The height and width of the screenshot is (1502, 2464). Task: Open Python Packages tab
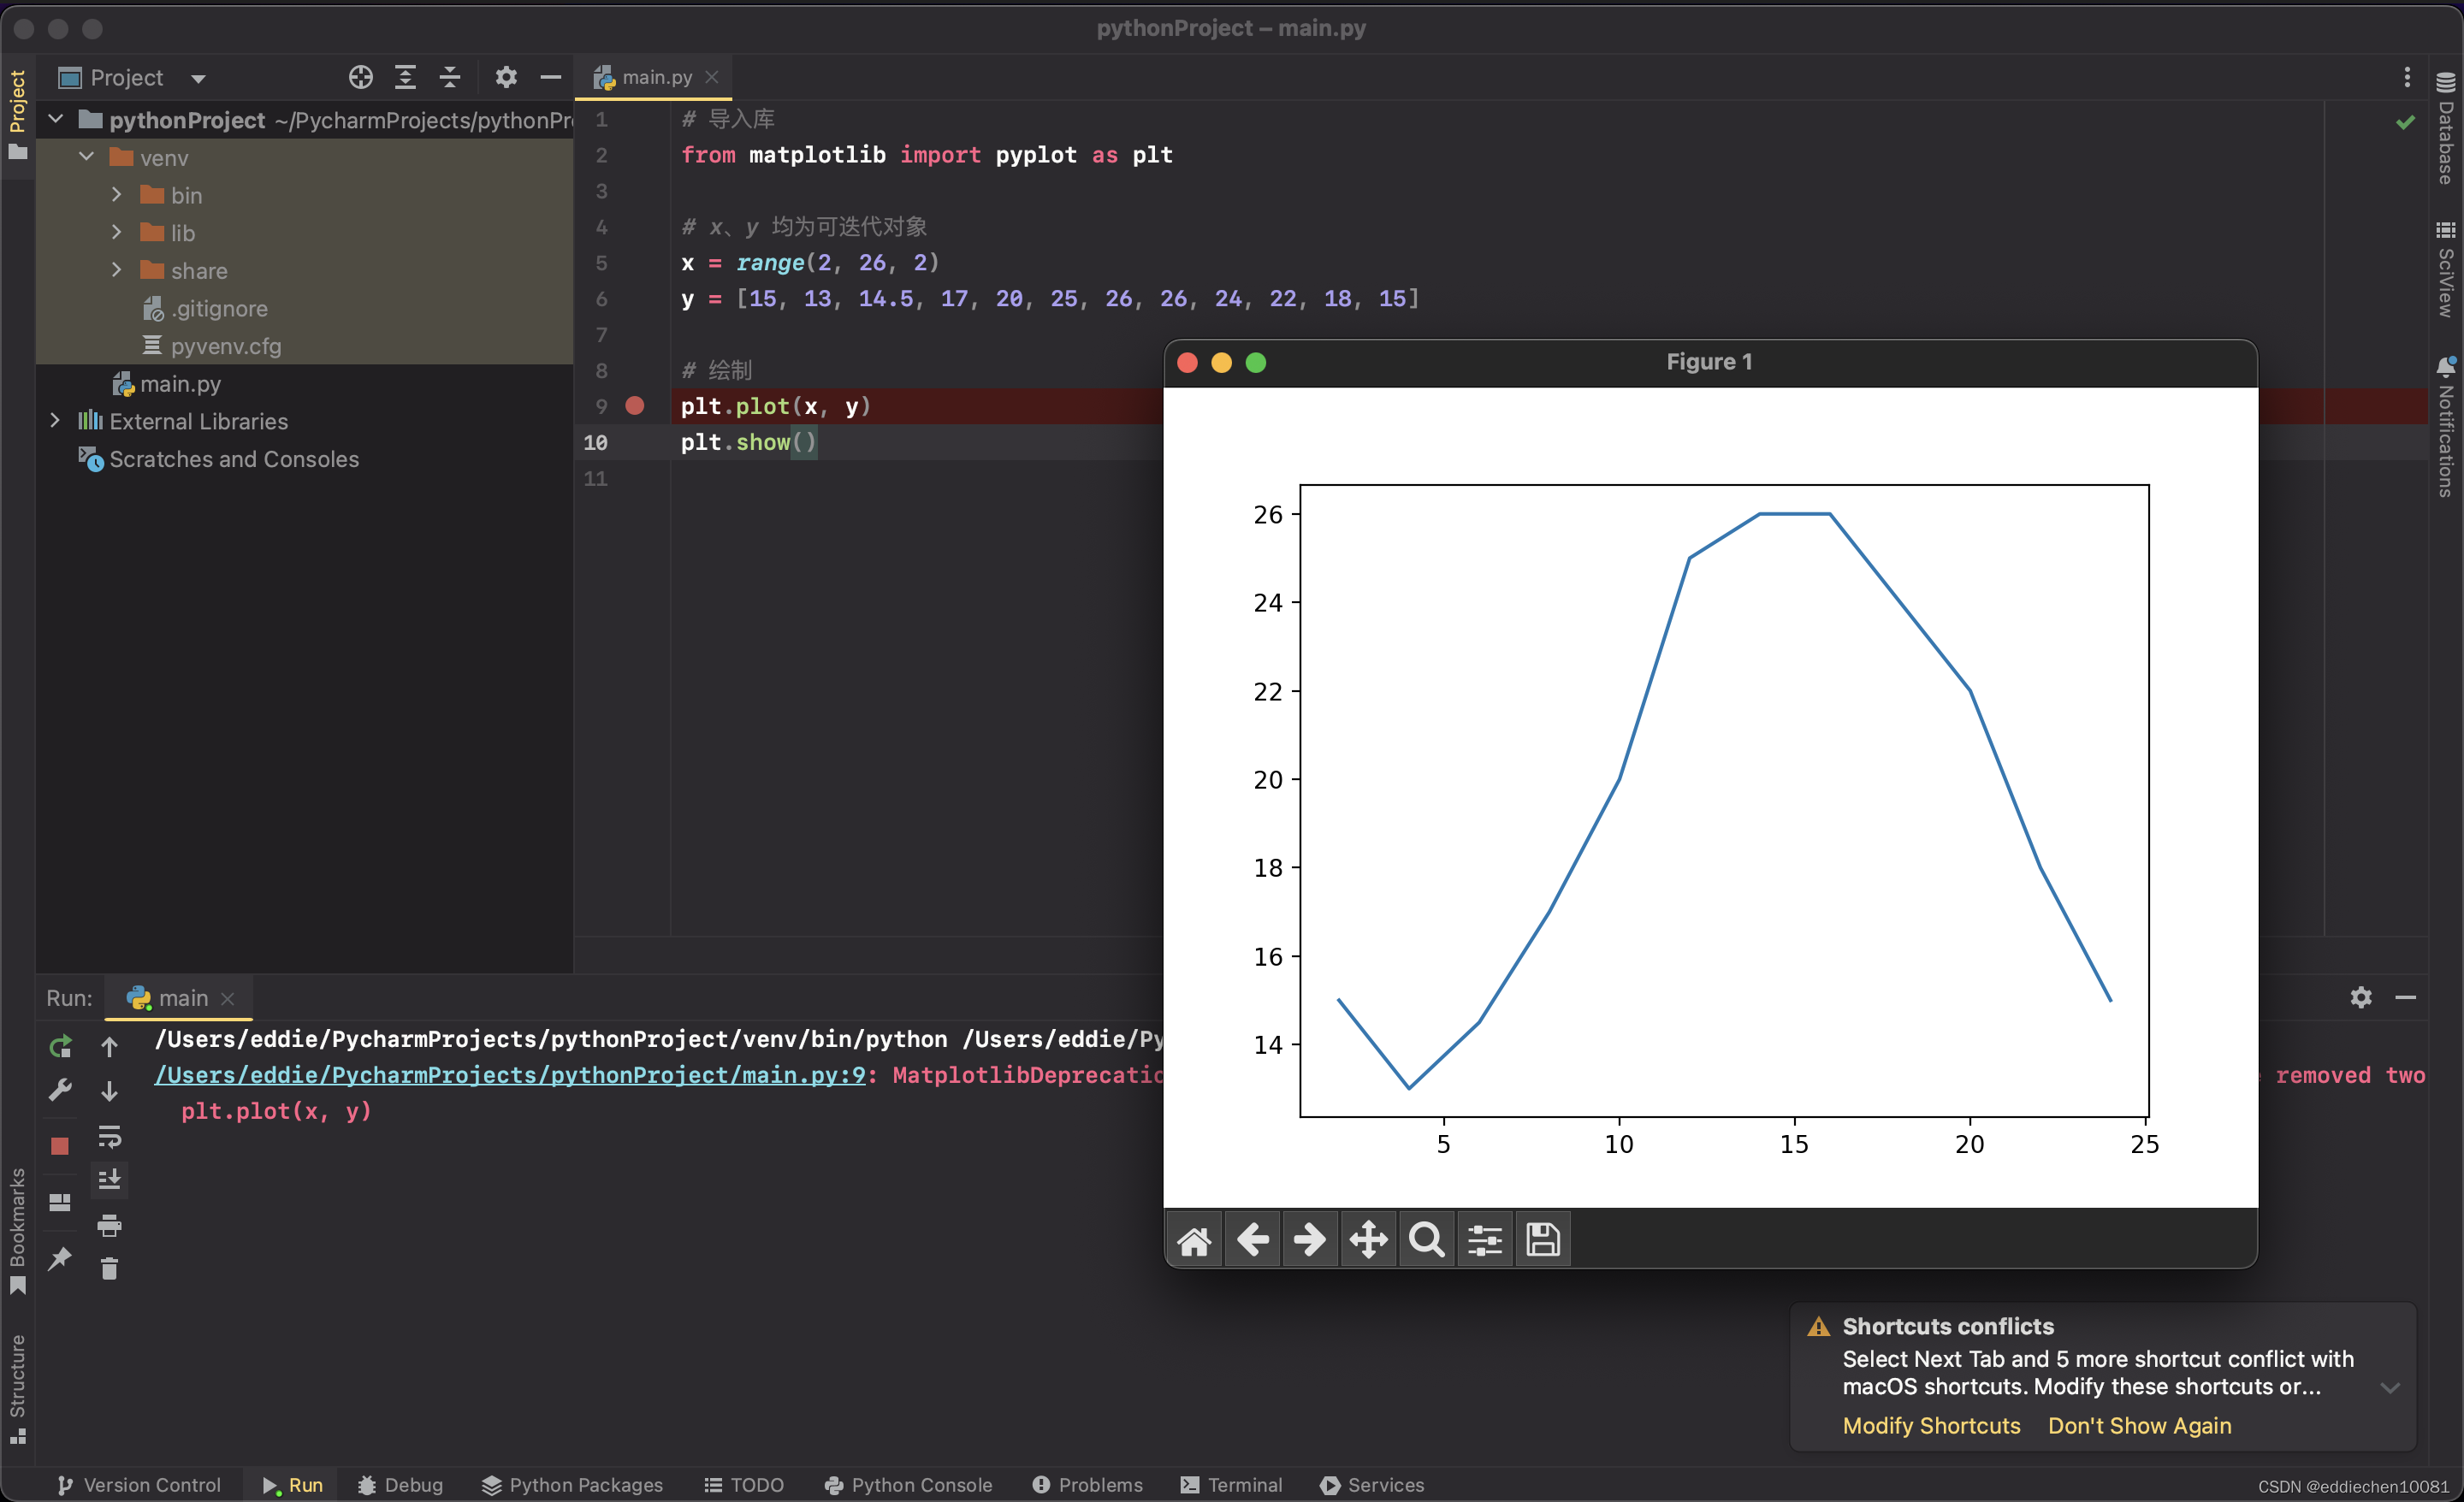(x=572, y=1485)
